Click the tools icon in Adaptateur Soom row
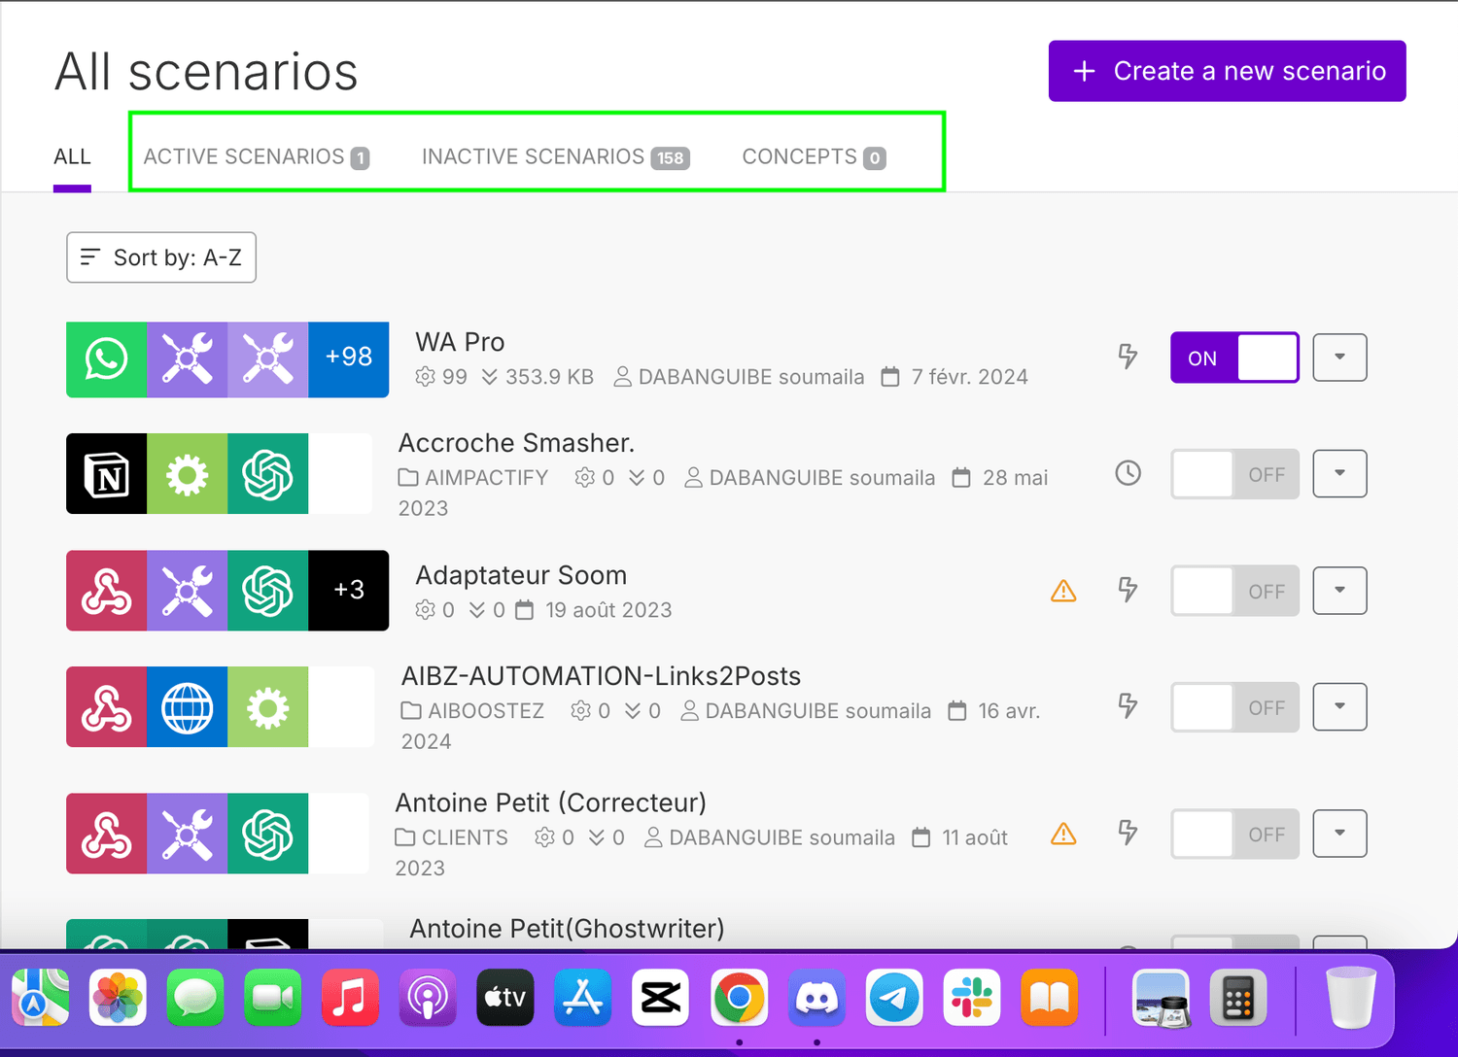This screenshot has height=1057, width=1458. click(187, 591)
